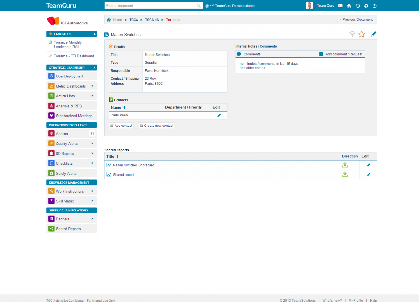Click the Find a document search field
This screenshot has width=419, height=302.
pyautogui.click(x=151, y=6)
